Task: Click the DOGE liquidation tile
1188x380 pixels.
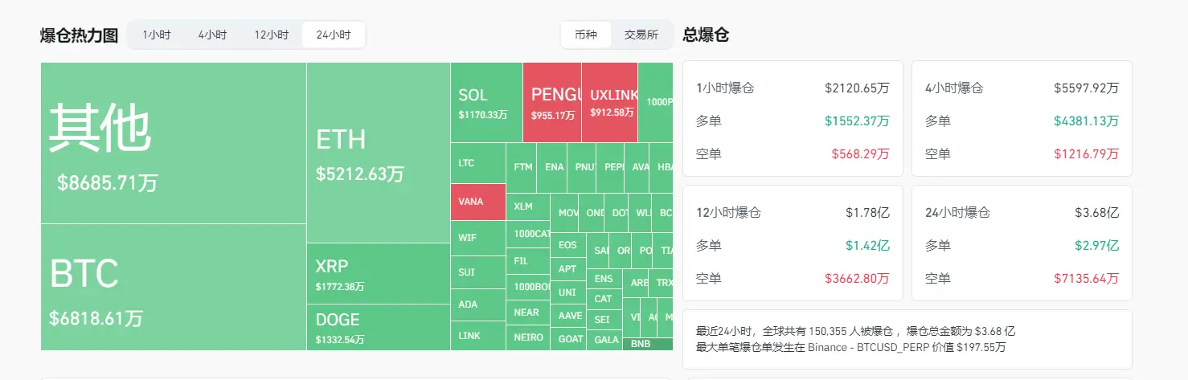Action: pyautogui.click(x=378, y=327)
